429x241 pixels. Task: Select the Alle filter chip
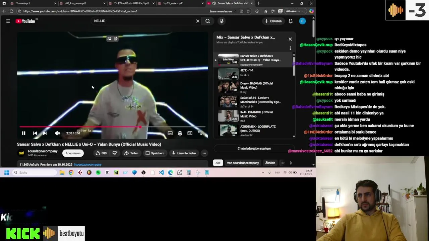(x=218, y=163)
